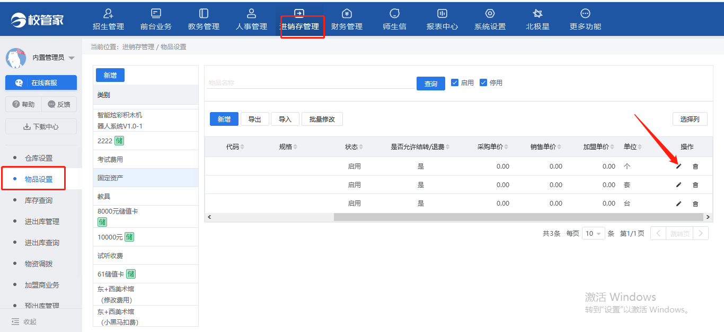This screenshot has width=724, height=332.
Task: Select 考试费用 category
Action: tap(145, 159)
